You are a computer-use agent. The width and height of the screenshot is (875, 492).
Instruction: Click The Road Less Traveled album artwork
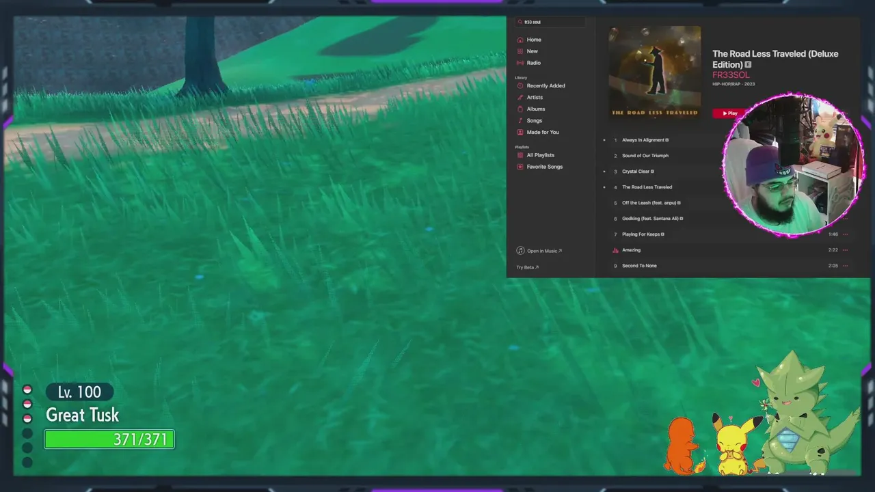pyautogui.click(x=655, y=72)
